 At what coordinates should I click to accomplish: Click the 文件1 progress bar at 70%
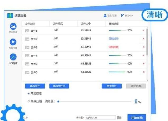pyautogui.click(x=118, y=30)
